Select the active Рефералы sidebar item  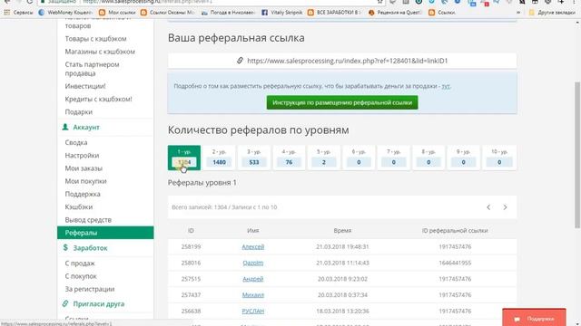tap(105, 233)
